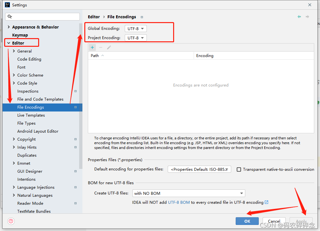This screenshot has width=320, height=231.
Task: Click the IntelliJ logo in title bar
Action: pos(7,5)
